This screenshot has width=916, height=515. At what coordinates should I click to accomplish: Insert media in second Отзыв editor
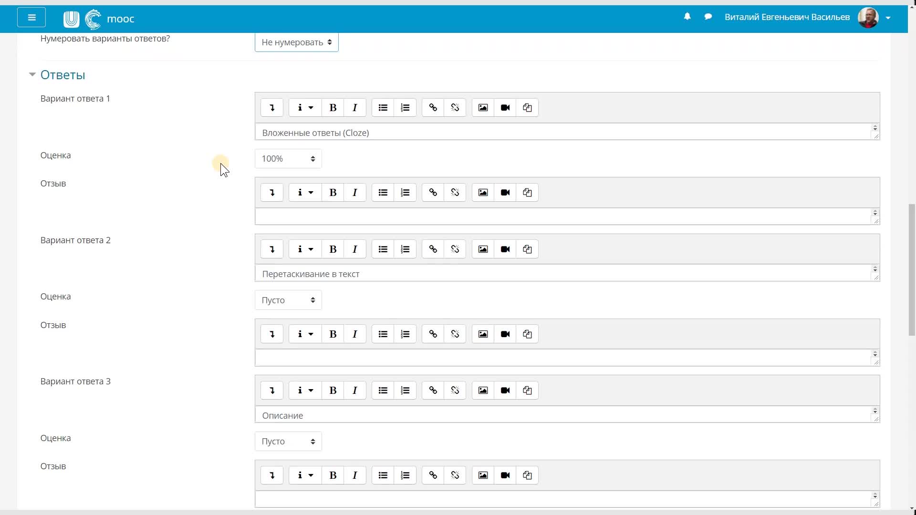[x=505, y=334]
